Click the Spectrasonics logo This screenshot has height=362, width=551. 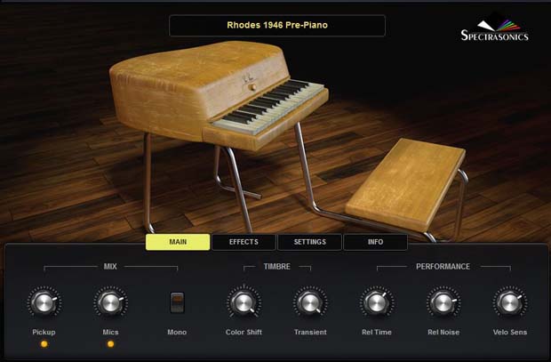494,30
